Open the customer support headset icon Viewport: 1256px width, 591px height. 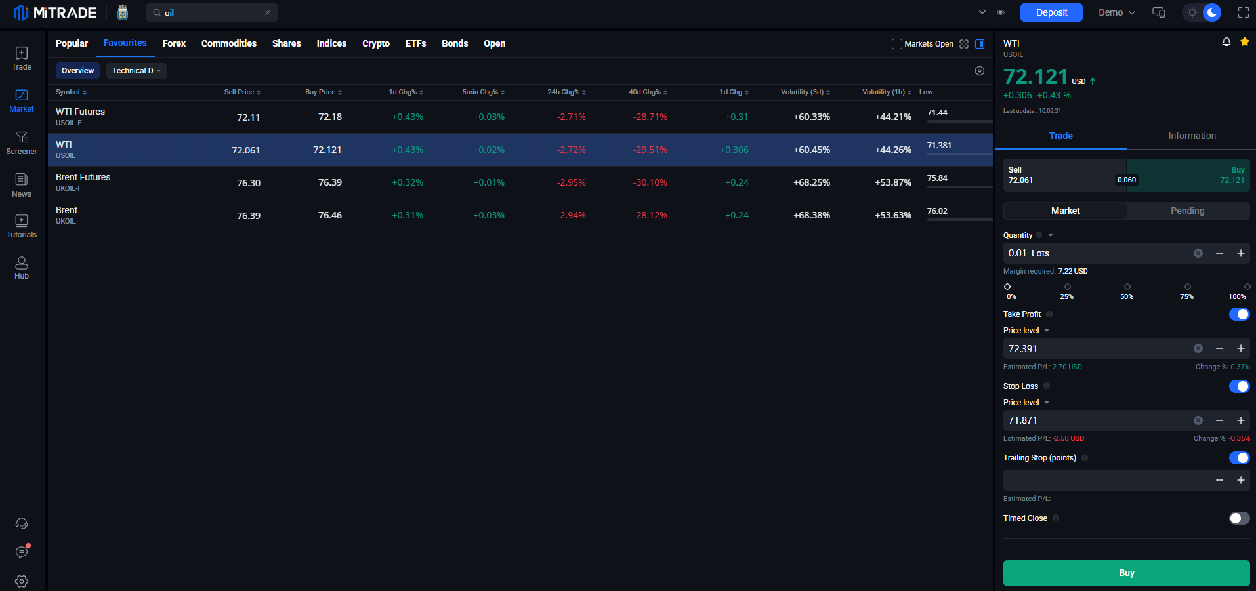22,523
